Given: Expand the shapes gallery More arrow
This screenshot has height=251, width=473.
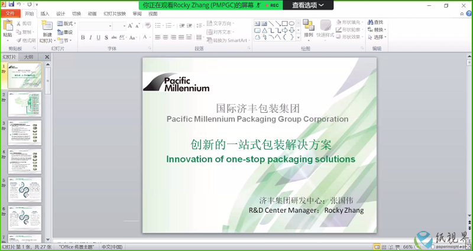Looking at the screenshot, I should [x=299, y=37].
